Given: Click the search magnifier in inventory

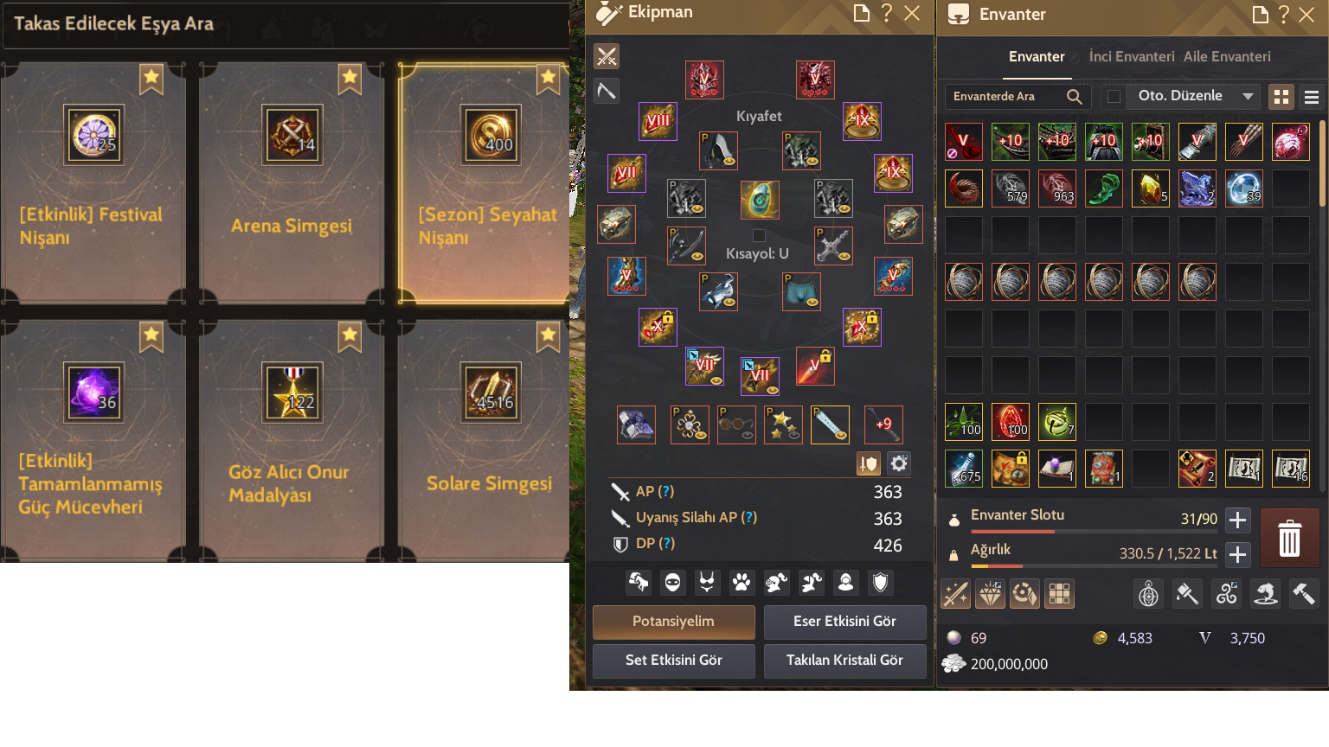Looking at the screenshot, I should pyautogui.click(x=1074, y=97).
